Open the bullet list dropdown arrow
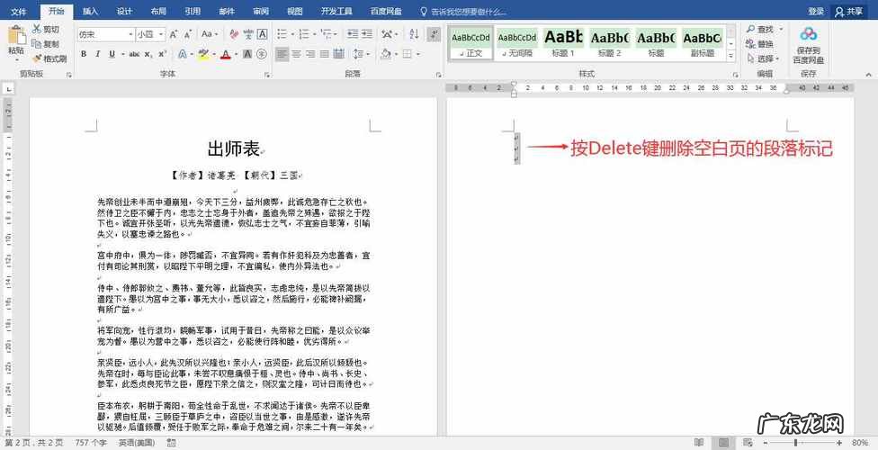This screenshot has height=450, width=878. pyautogui.click(x=292, y=34)
